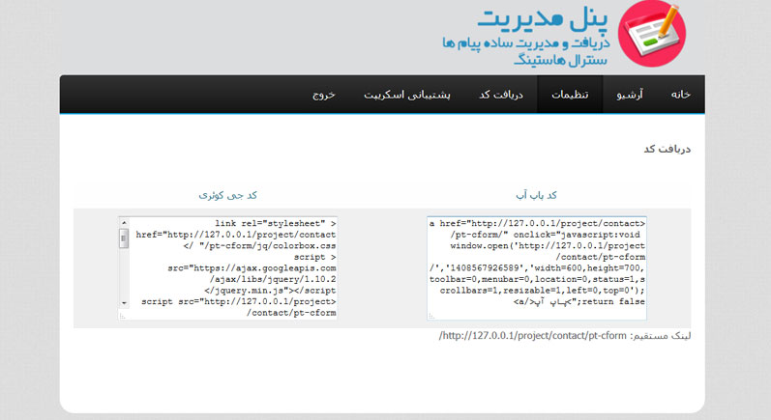The width and height of the screenshot is (771, 420).
Task: Click inside the jQuery code textarea
Action: coord(227,267)
